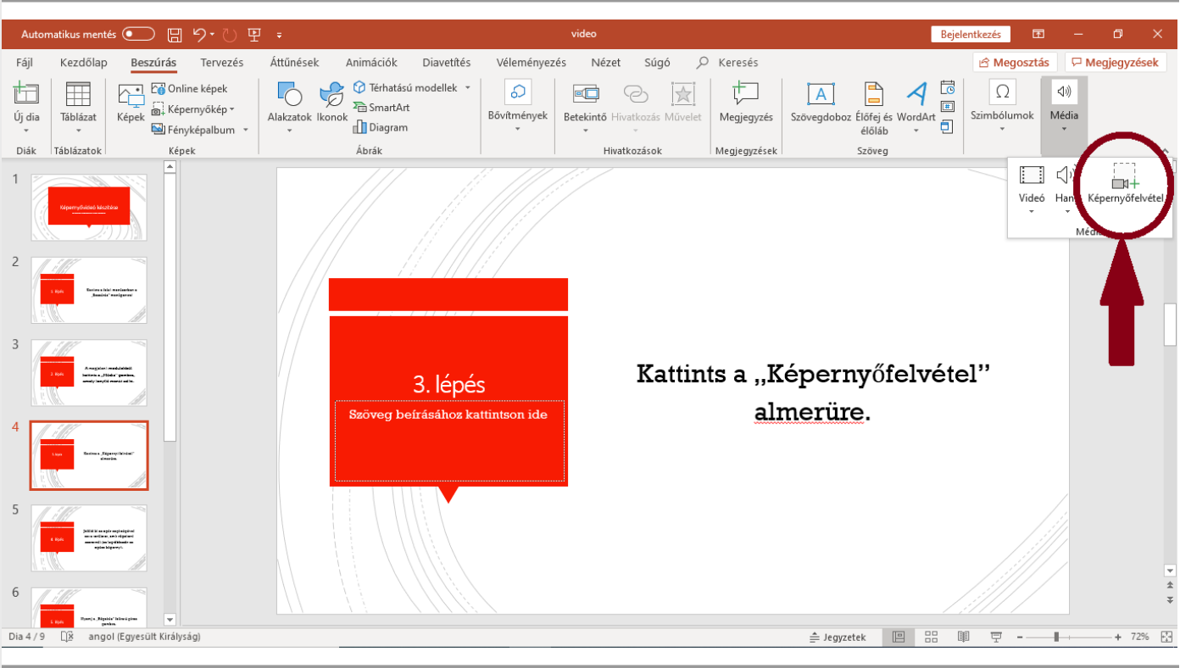Click Online képek
Screen dimensions: 1180x668
(189, 88)
